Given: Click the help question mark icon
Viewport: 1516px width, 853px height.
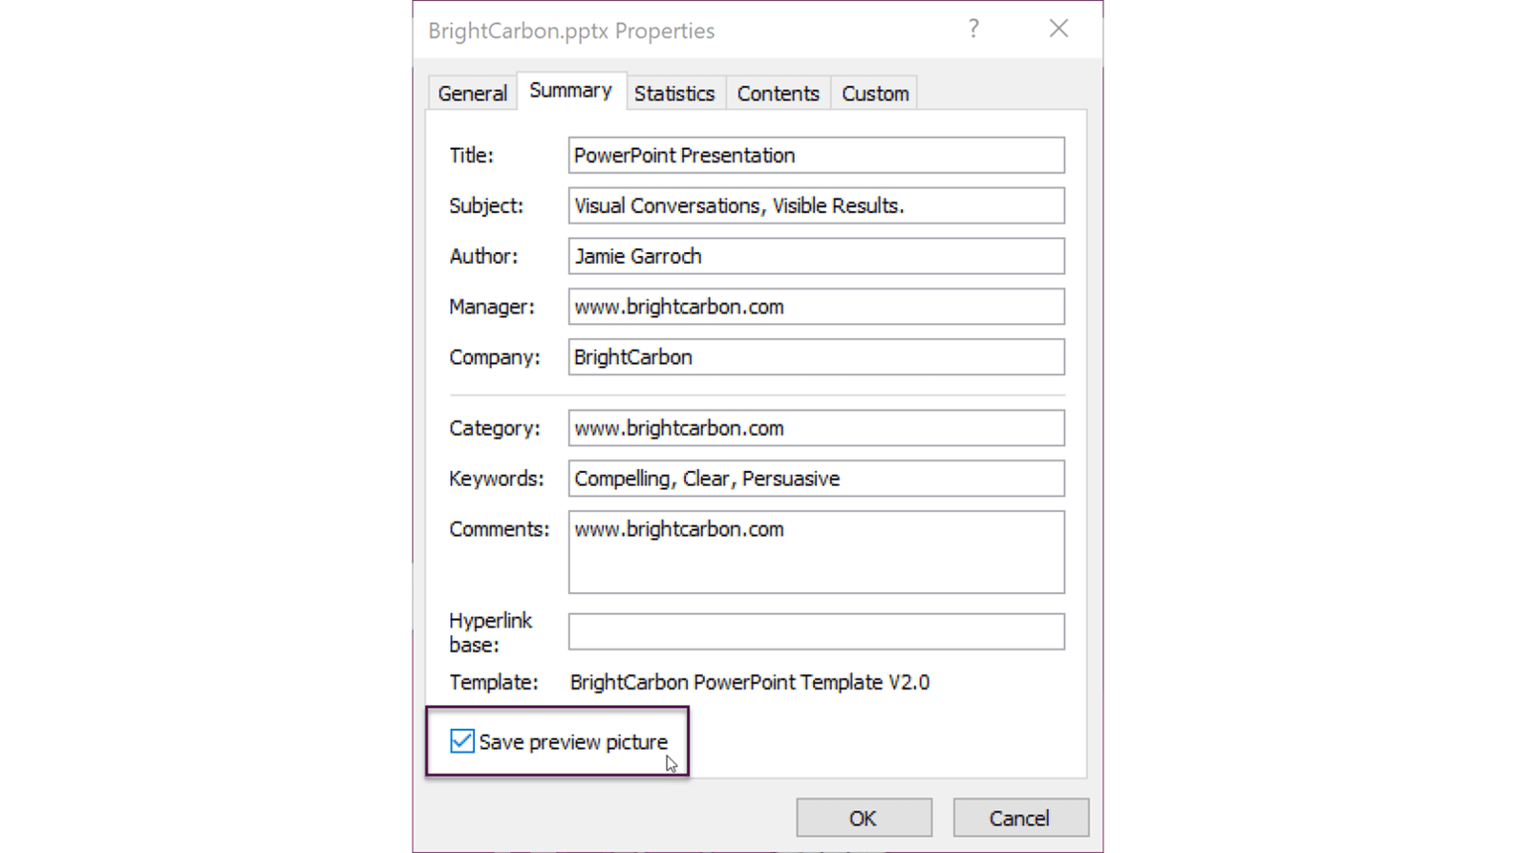Looking at the screenshot, I should (973, 29).
